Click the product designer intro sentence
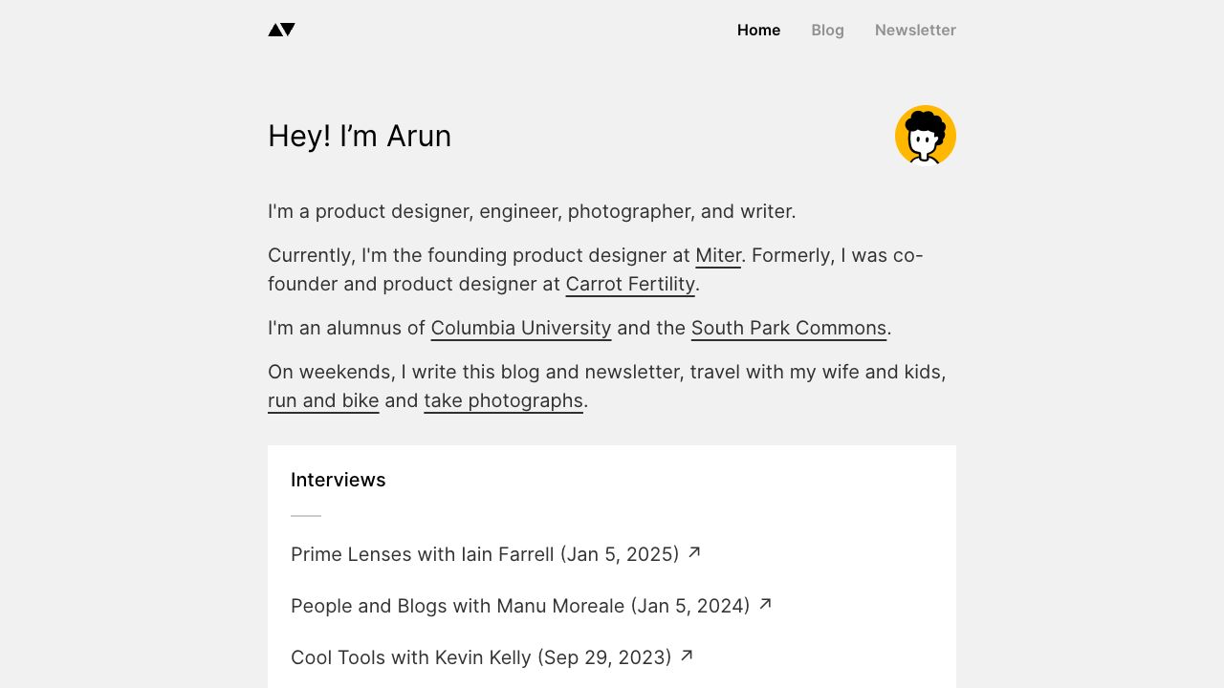This screenshot has width=1224, height=688. [531, 211]
